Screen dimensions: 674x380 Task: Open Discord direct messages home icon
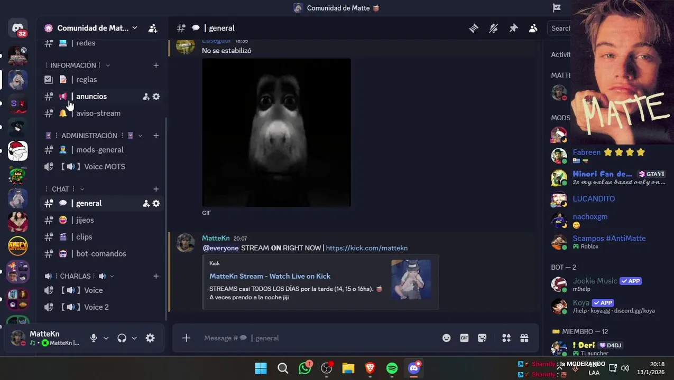point(17,28)
